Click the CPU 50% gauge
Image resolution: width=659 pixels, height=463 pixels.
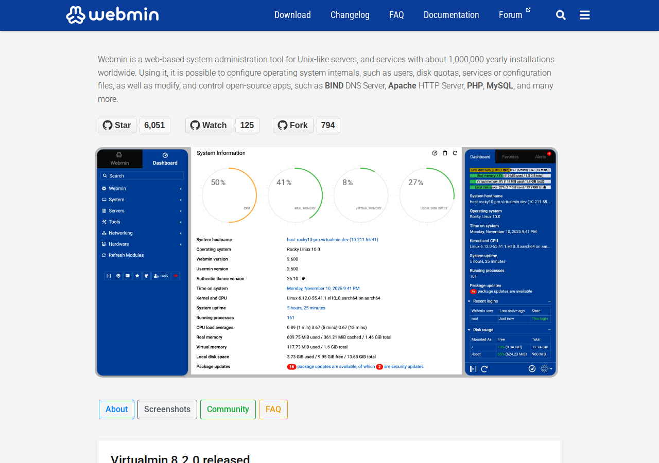pyautogui.click(x=229, y=195)
